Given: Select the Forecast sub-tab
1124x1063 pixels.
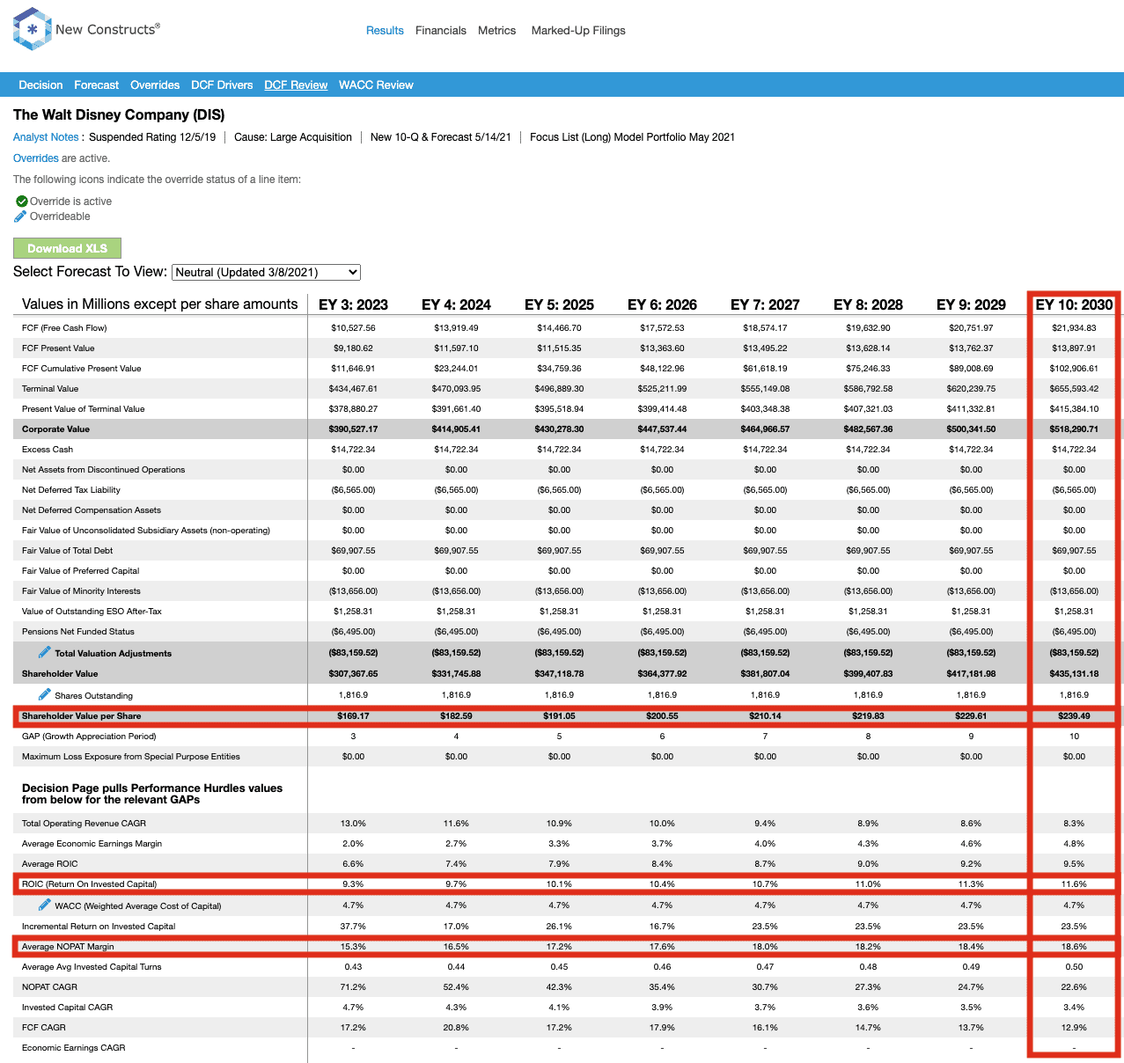Looking at the screenshot, I should [x=97, y=85].
